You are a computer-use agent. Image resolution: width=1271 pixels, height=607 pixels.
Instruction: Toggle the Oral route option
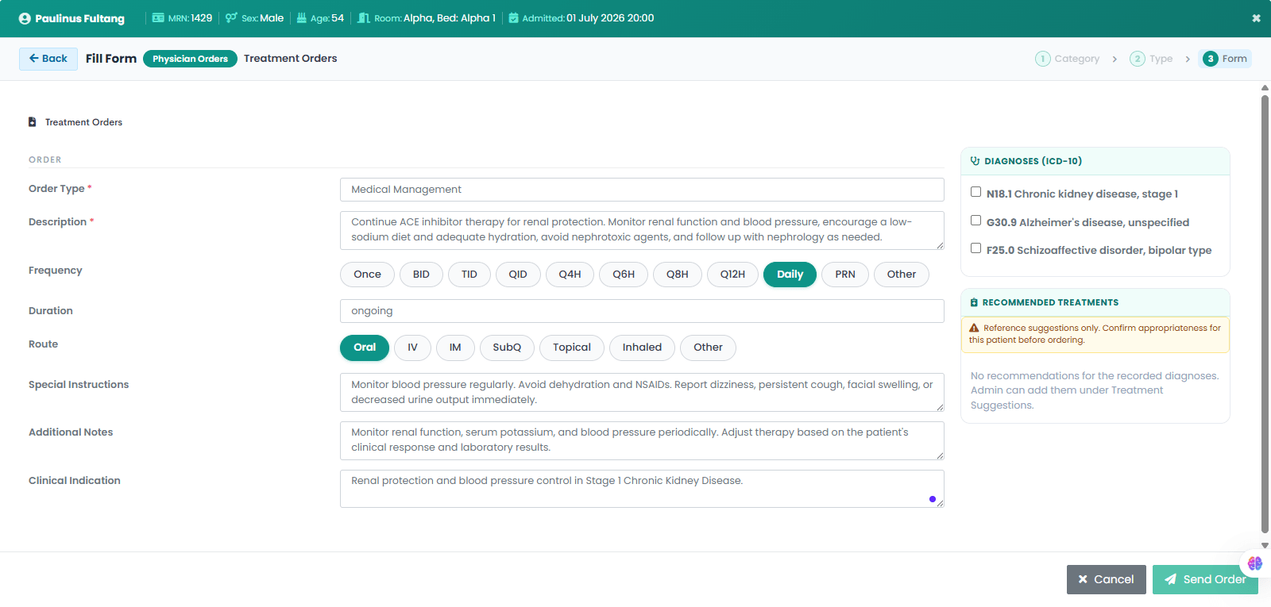coord(365,348)
